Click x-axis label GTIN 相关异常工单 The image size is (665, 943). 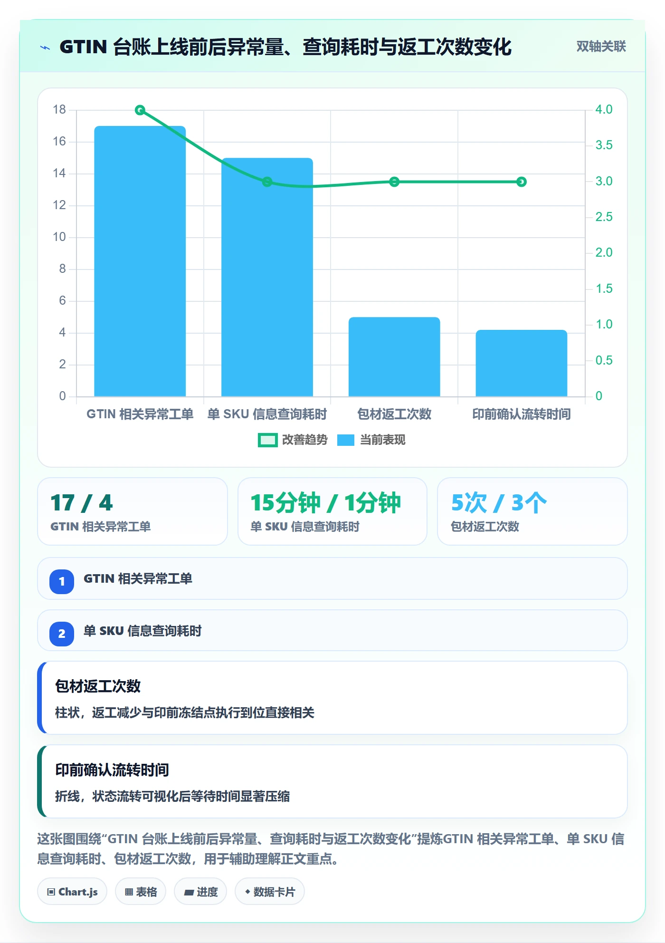[140, 414]
